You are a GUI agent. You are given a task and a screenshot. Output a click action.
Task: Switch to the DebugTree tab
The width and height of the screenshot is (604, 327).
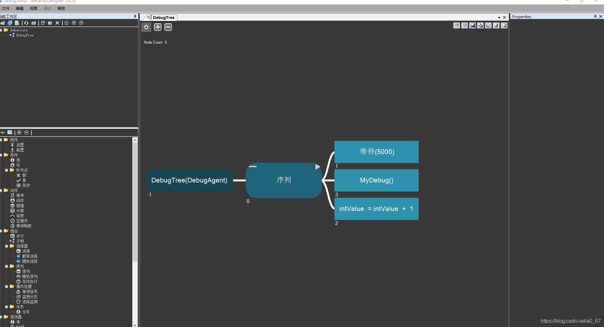[x=161, y=17]
